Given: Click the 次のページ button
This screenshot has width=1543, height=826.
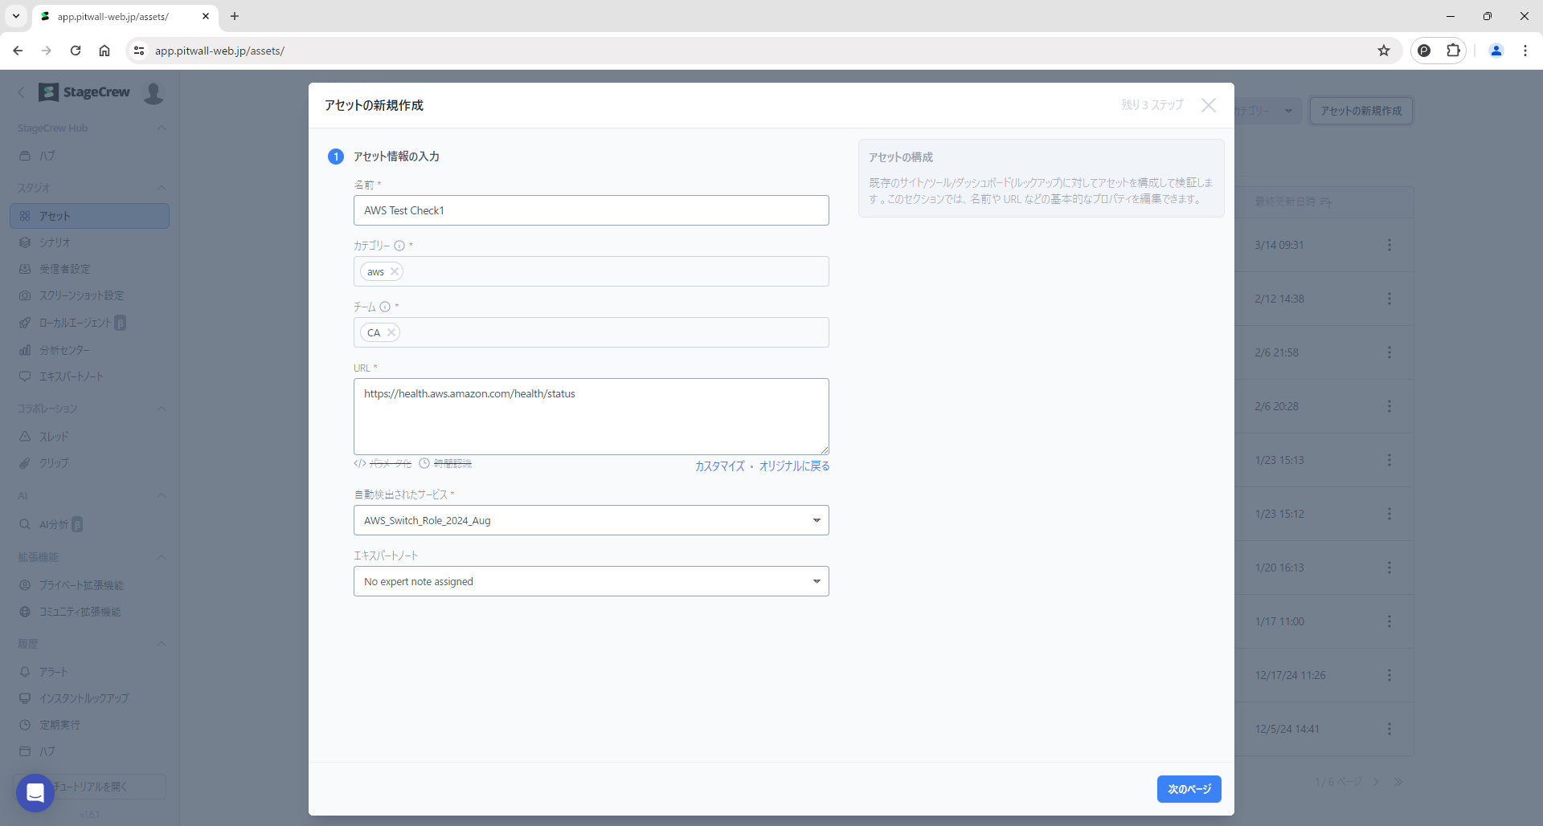Looking at the screenshot, I should tap(1189, 789).
